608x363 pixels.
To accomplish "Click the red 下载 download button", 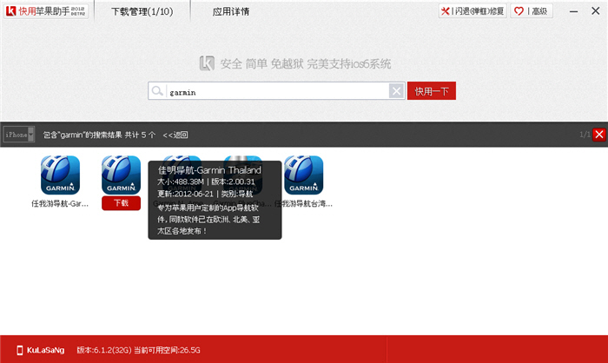I will (x=121, y=203).
